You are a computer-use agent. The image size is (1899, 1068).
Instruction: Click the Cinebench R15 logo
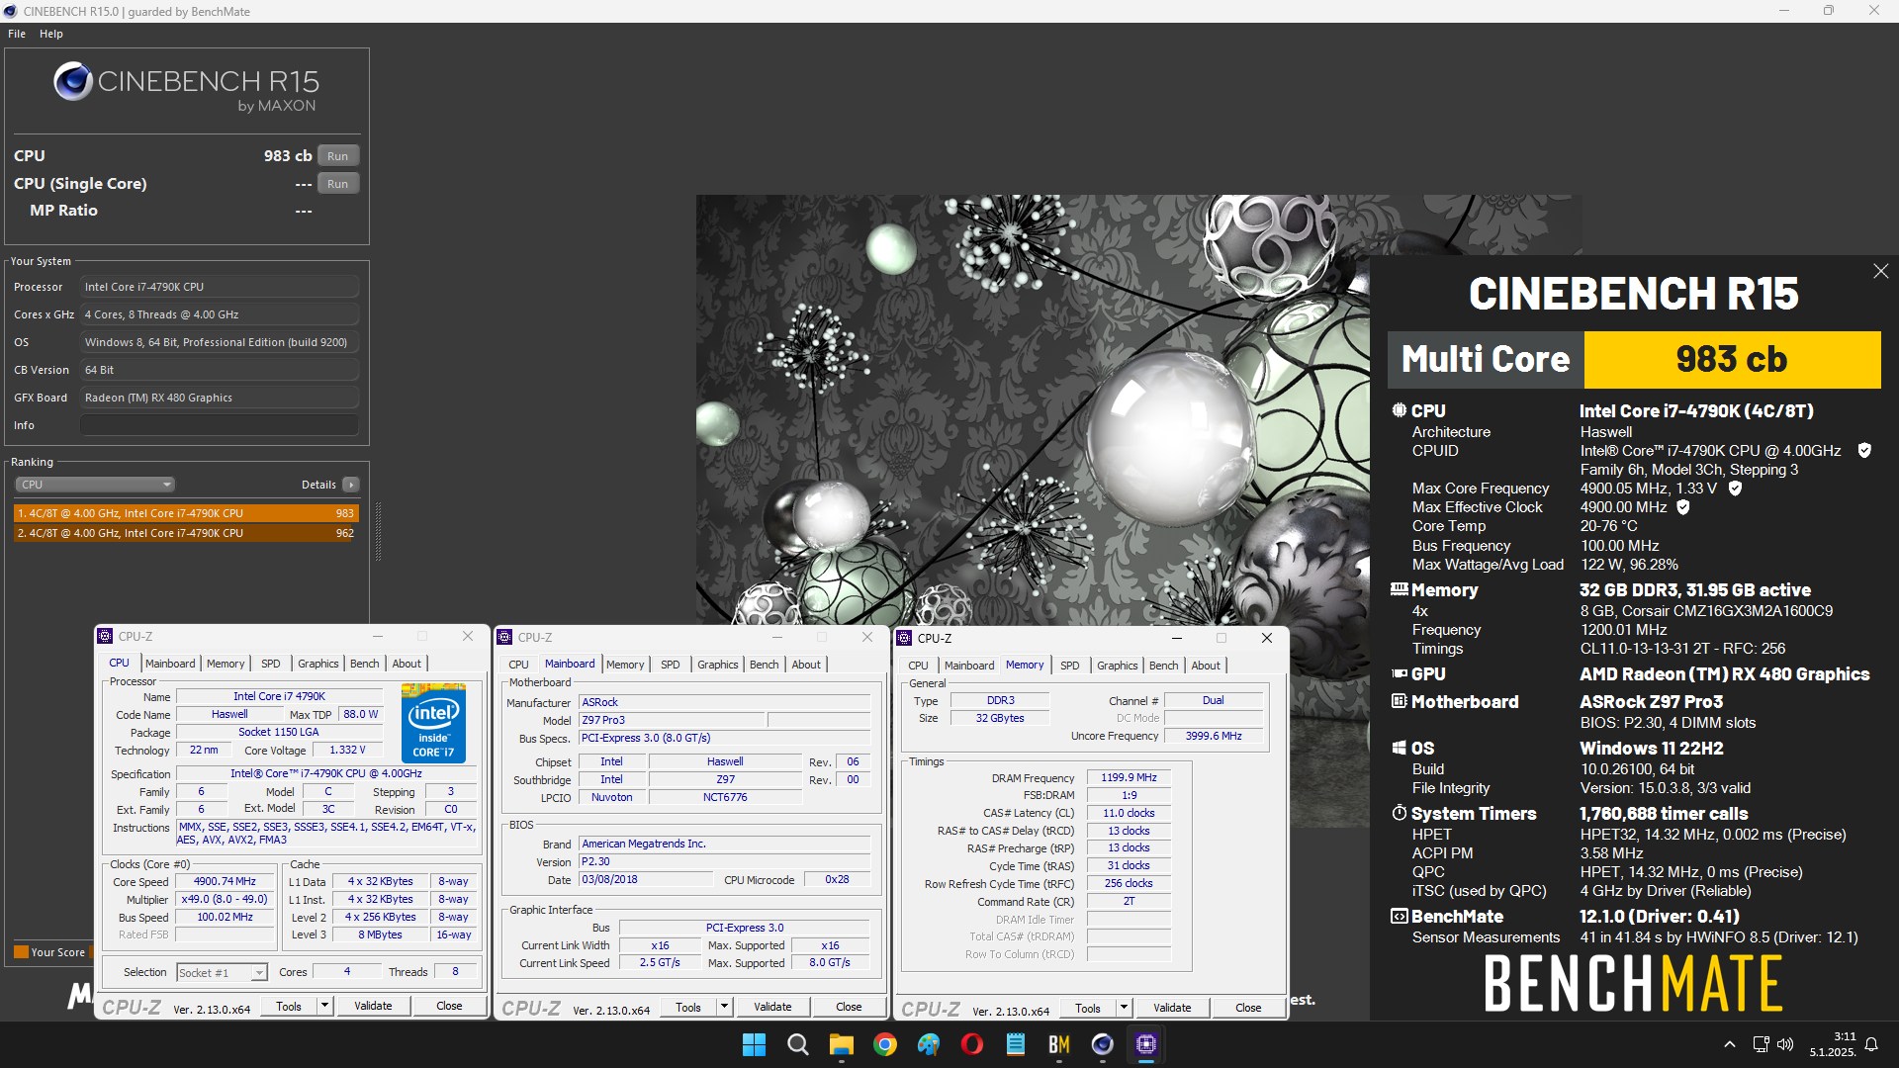(186, 86)
